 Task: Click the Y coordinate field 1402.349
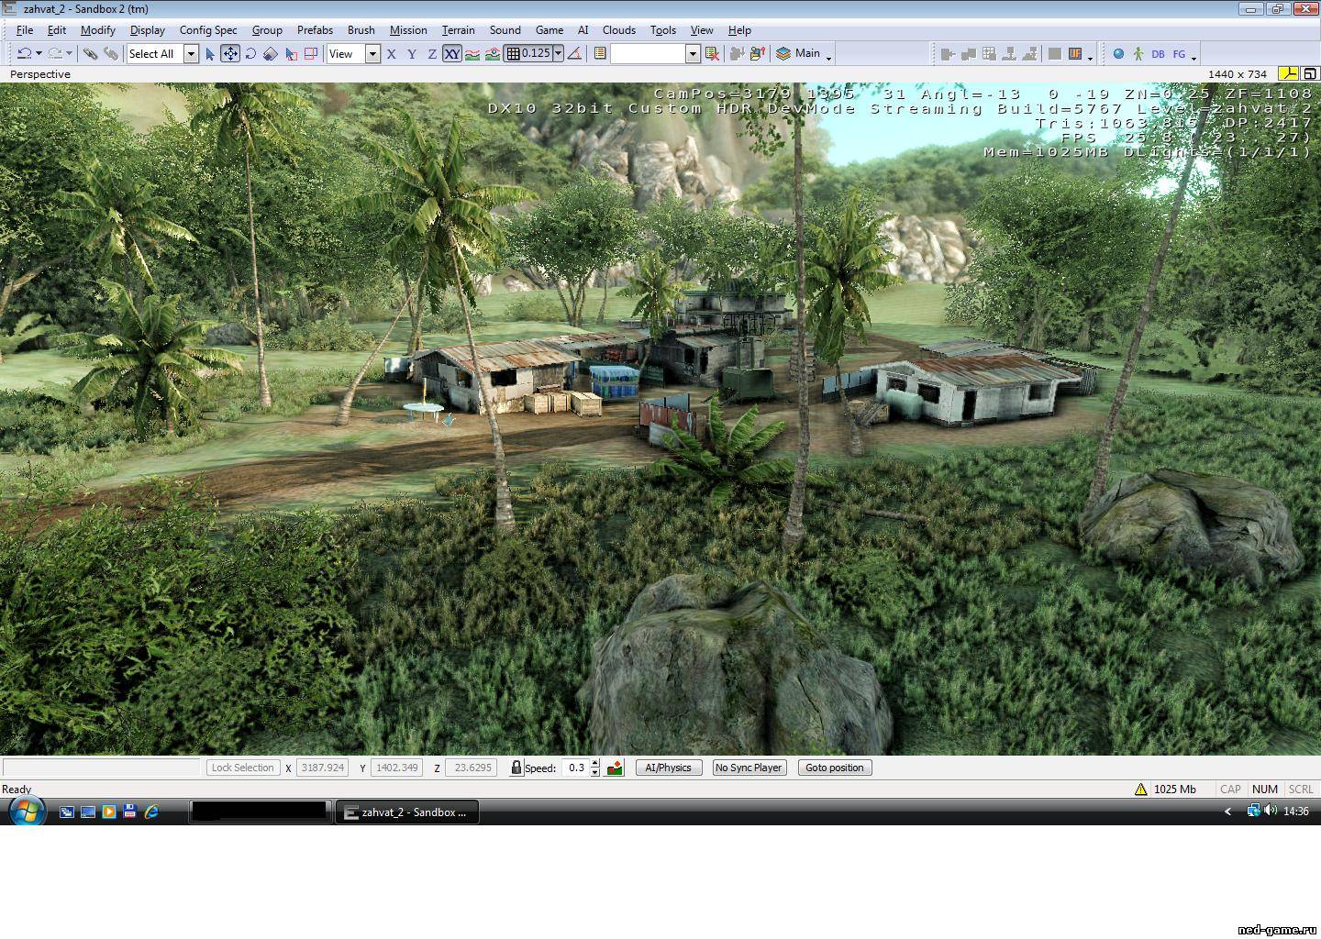(x=396, y=768)
